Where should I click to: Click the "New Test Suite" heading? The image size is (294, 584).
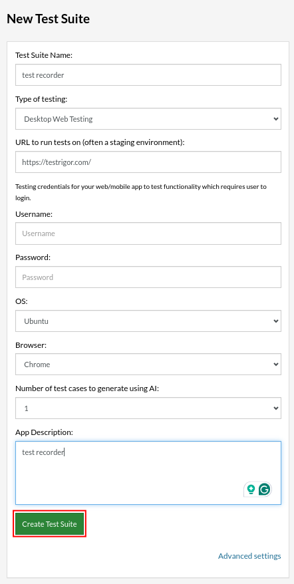49,19
